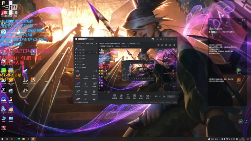Click the save-disk icon above the preview
The width and height of the screenshot is (251, 141).
tap(166, 45)
